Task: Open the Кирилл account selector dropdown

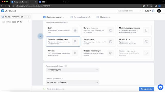Action: [129, 11]
